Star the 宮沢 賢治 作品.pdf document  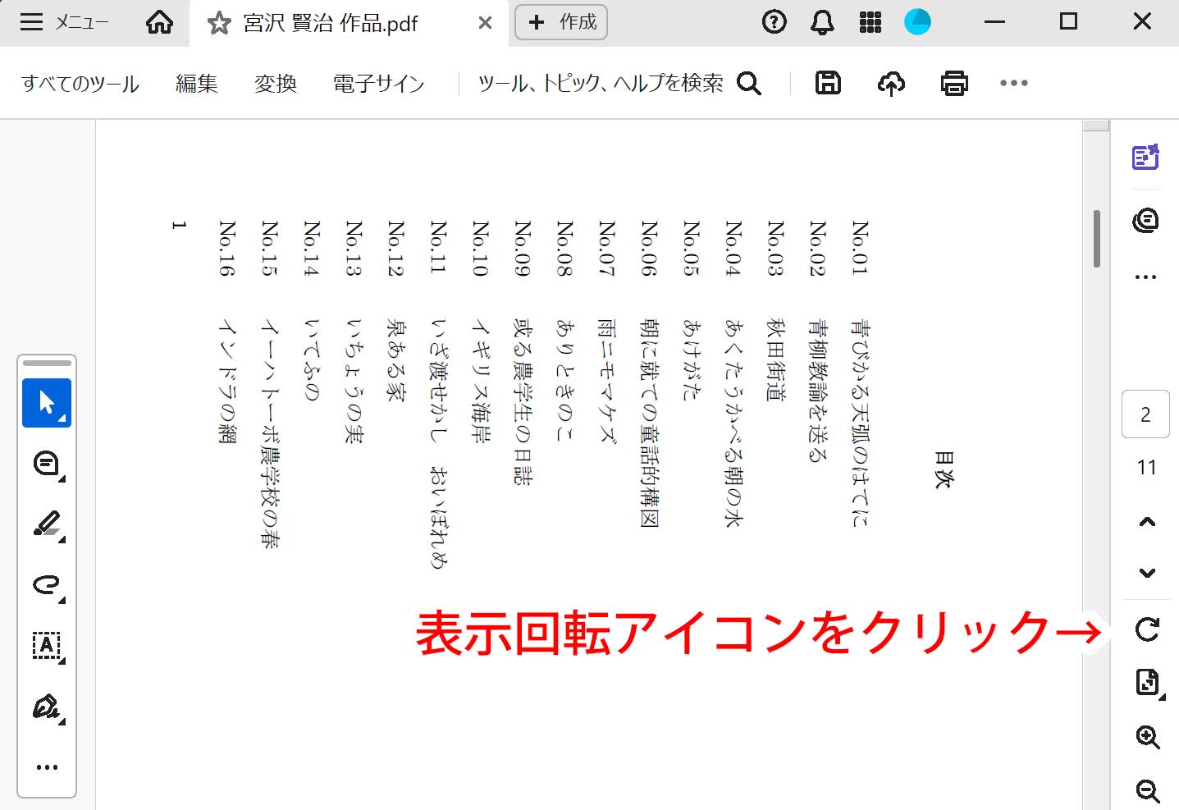coord(219,23)
